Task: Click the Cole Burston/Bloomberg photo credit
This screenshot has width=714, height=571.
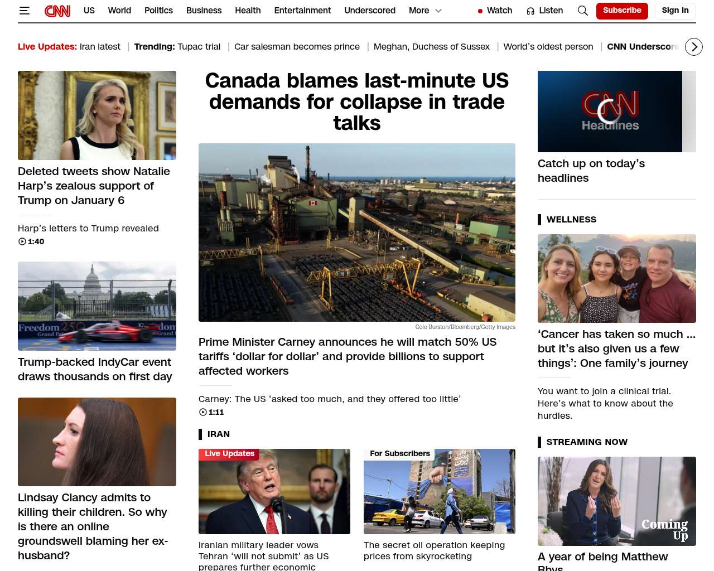Action: pos(465,327)
